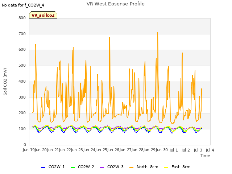Click the 21Jun x-axis date label
232x174 pixels.
(59, 150)
